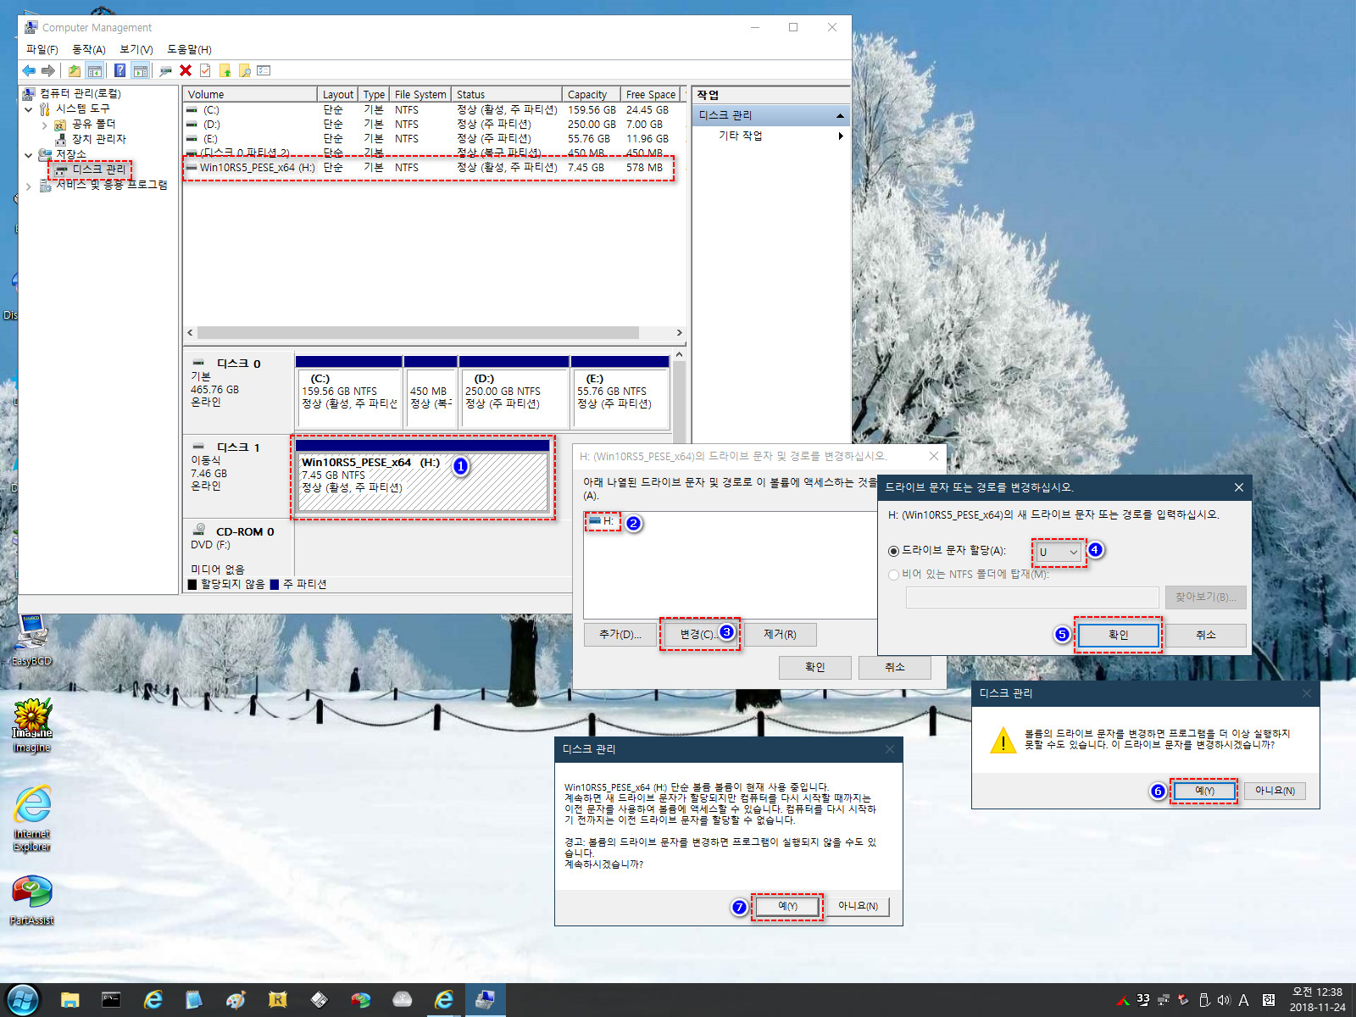Click 아니요(N) in the drive letter warning dialog
Viewport: 1356px width, 1017px height.
1275,791
